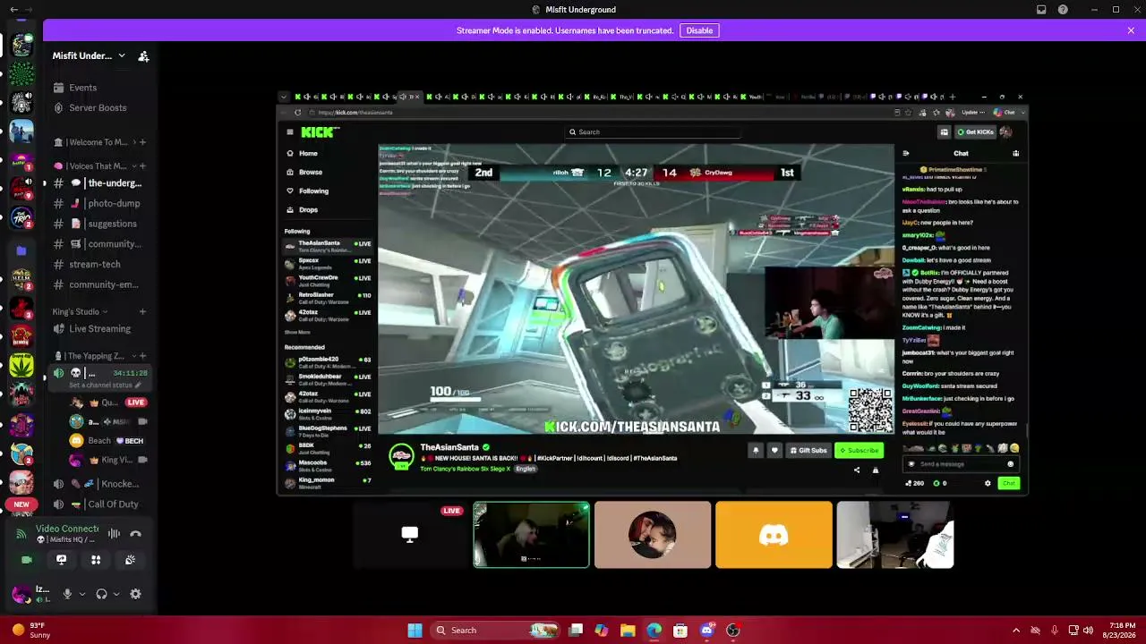Open the-underg... text channel

tap(100, 183)
